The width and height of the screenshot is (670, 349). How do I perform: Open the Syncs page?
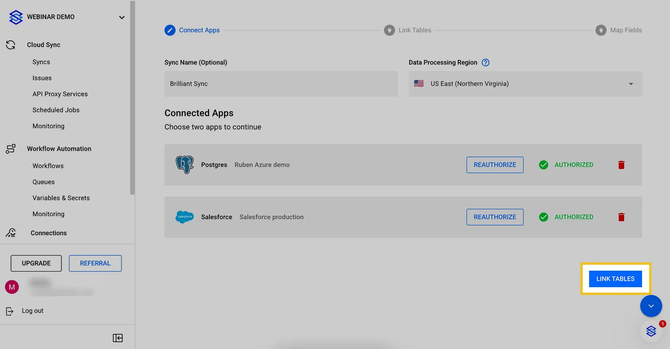[x=41, y=62]
